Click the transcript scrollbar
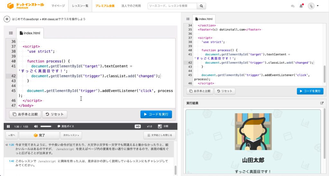329x176 pixels. tap(175, 170)
